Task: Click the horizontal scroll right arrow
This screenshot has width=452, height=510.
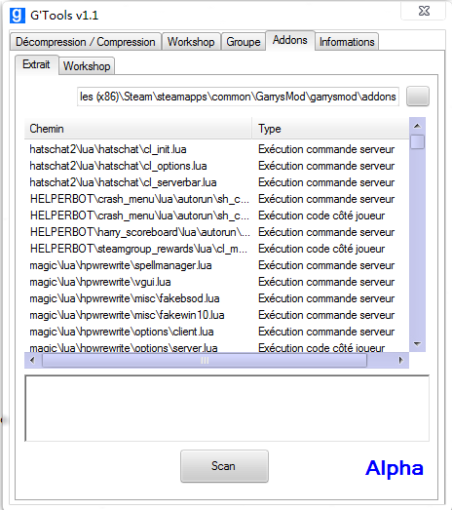Action: [x=401, y=361]
